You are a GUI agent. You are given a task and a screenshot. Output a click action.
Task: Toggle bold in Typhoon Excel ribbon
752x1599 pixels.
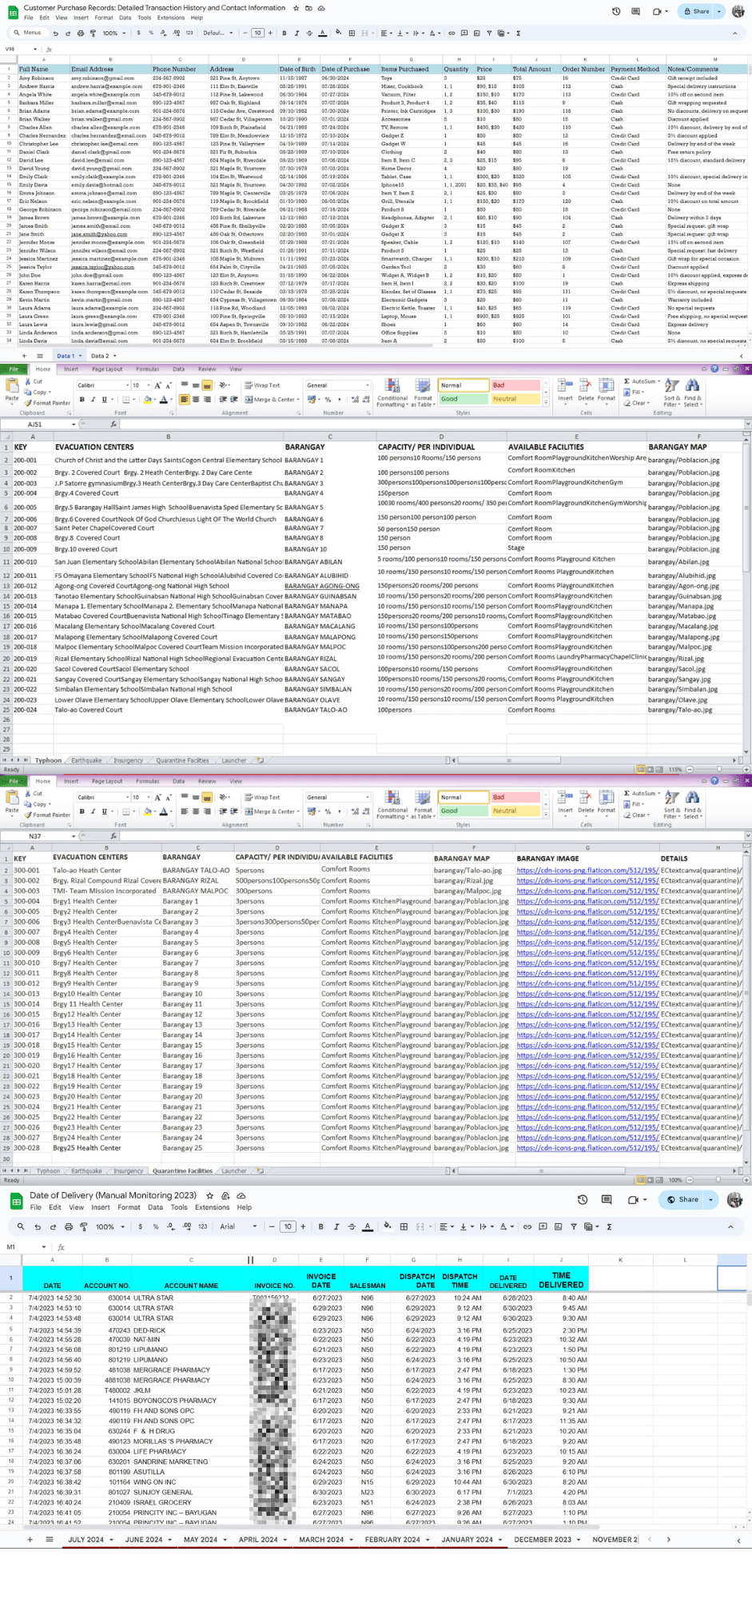coord(82,399)
